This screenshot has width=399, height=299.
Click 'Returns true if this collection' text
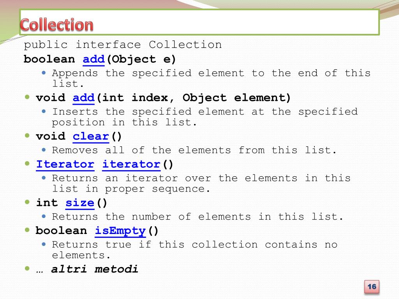(195, 250)
